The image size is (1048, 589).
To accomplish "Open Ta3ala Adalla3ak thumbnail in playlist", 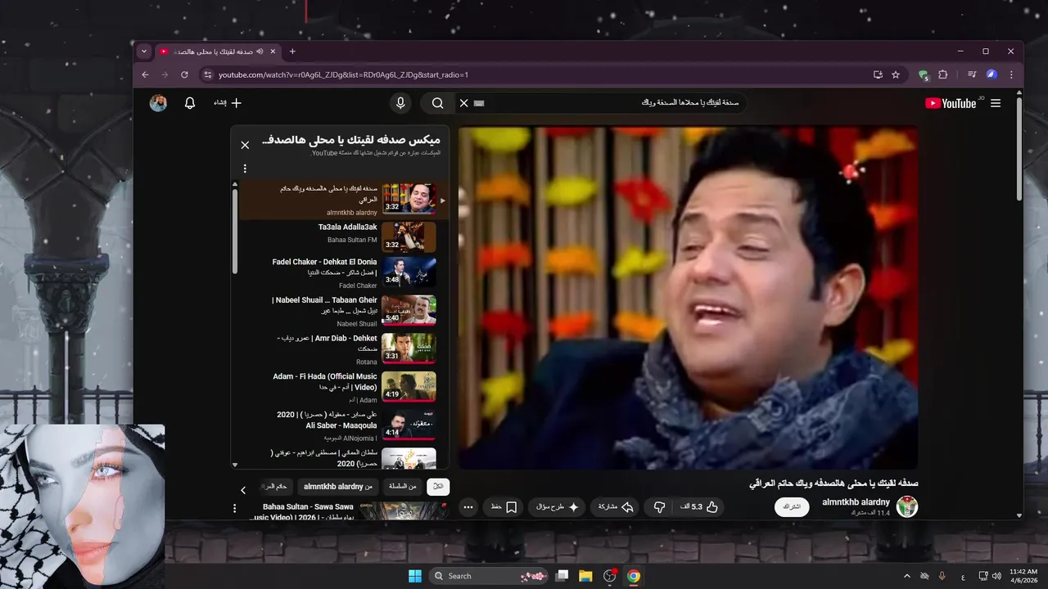I will [x=409, y=236].
